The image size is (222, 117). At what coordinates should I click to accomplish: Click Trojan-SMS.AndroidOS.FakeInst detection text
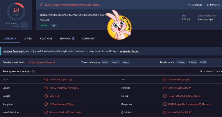(x=185, y=96)
